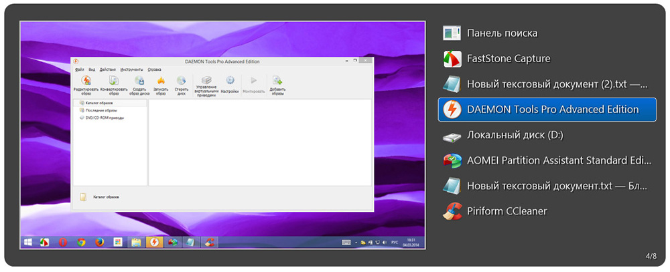670x272 pixels.
Task: Open Google Chrome from the taskbar
Action: (81, 243)
